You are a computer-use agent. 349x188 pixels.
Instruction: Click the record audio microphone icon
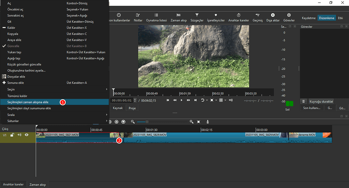(x=207, y=122)
